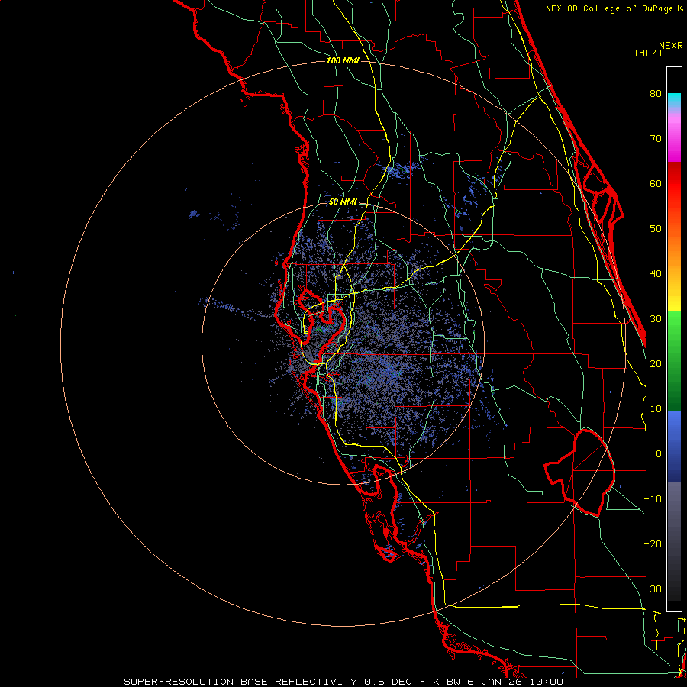The height and width of the screenshot is (687, 687).
Task: Click the 50 value on dBZ scale
Action: click(656, 229)
